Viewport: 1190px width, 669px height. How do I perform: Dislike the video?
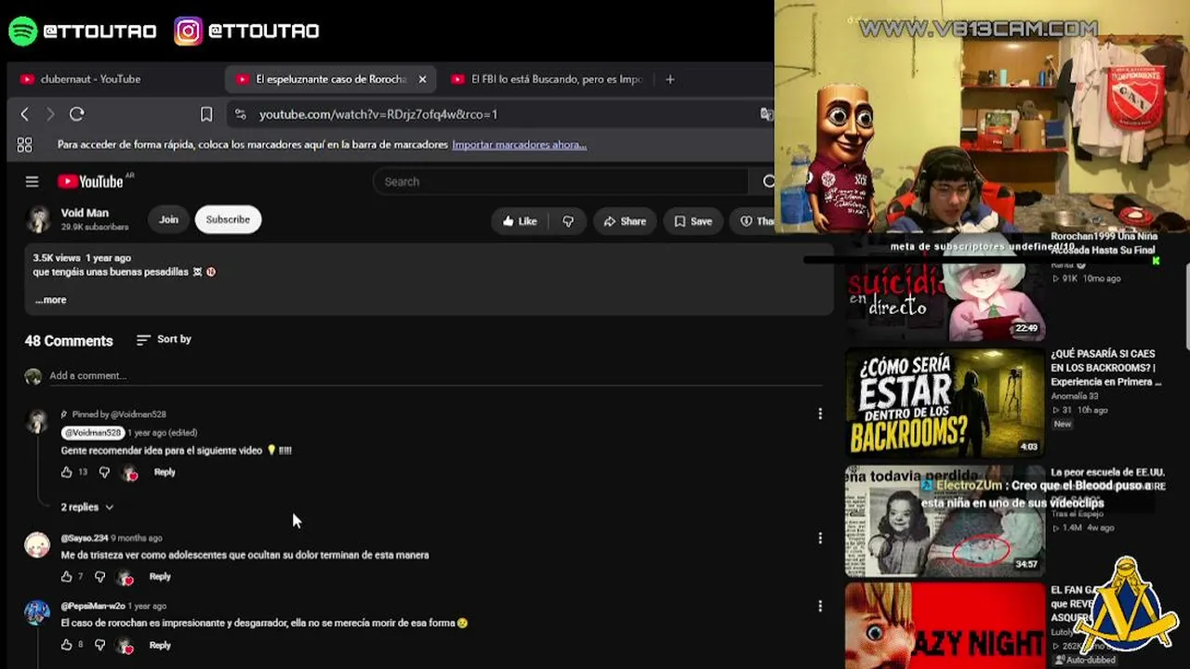(568, 221)
